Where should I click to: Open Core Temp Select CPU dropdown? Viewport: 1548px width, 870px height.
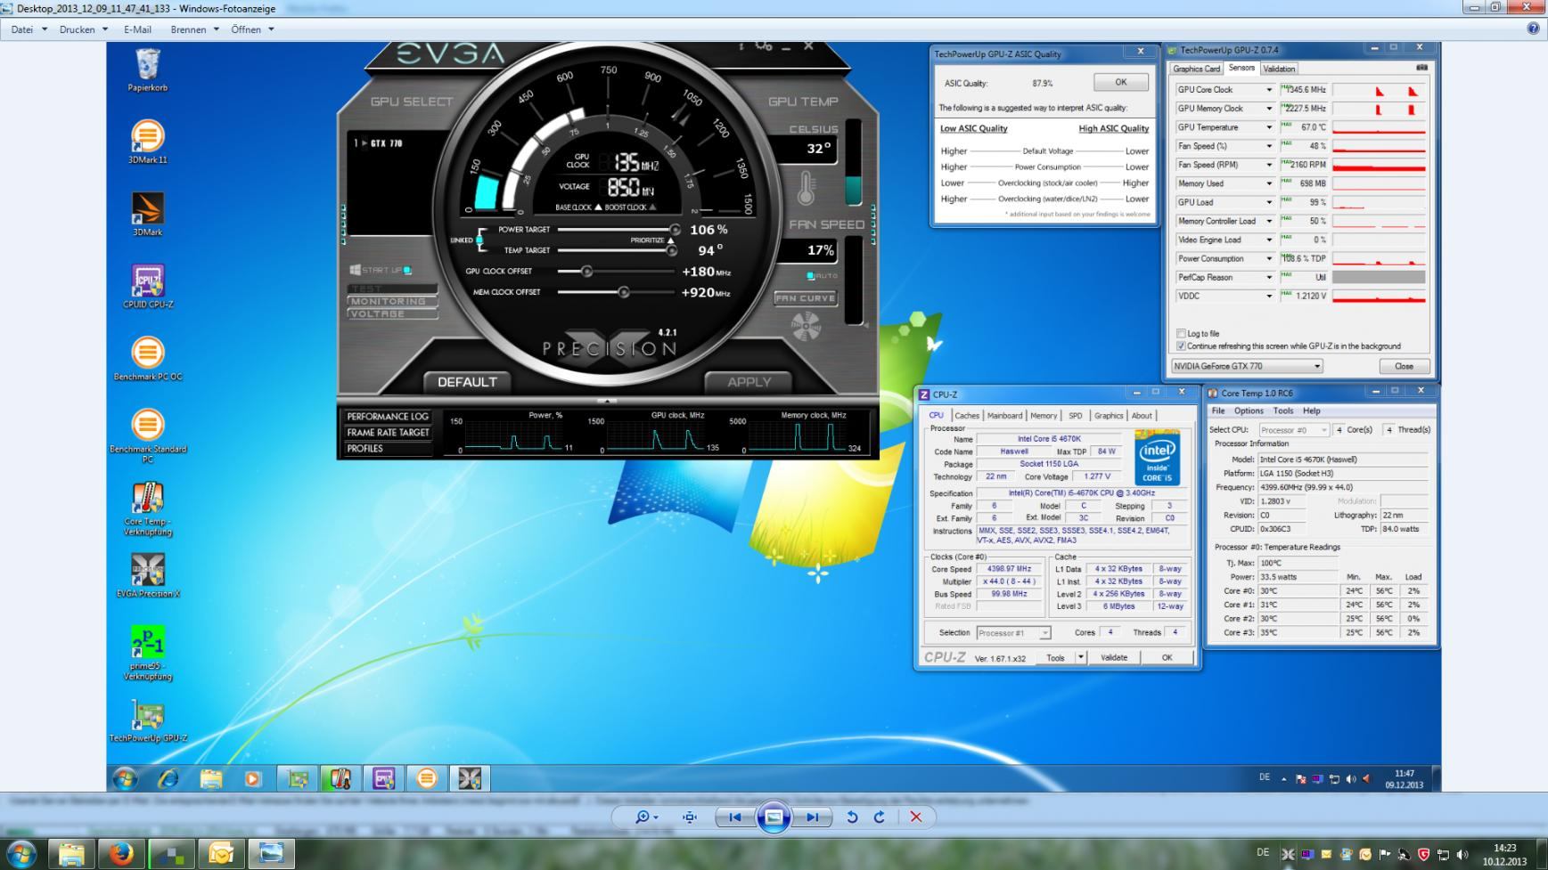pos(1293,430)
